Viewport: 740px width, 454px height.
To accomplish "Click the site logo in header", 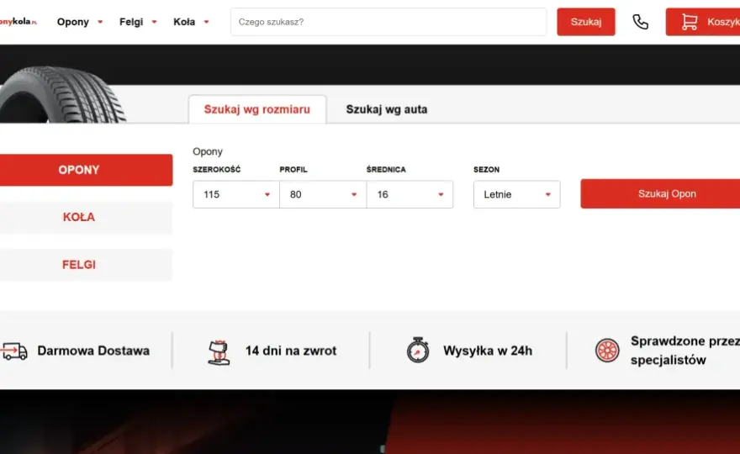I will point(18,22).
